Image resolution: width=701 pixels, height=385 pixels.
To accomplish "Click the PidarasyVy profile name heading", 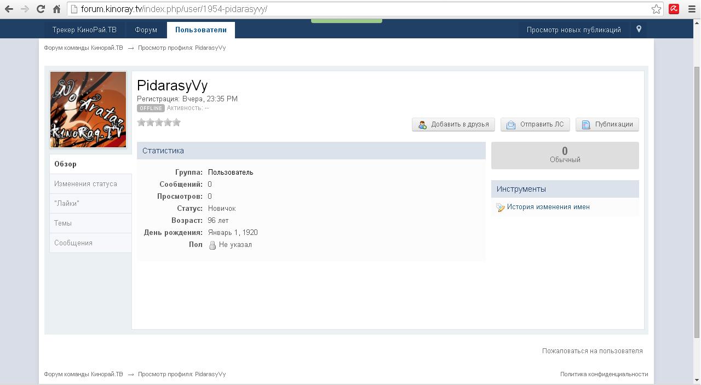I will [x=172, y=85].
